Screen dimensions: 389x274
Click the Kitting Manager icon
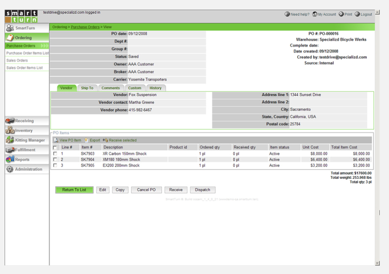coord(10,140)
